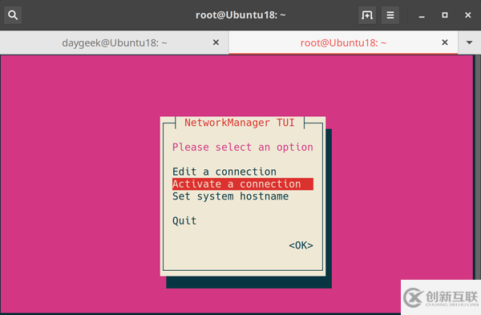Close the root@Ubuntu18 tab

point(445,42)
